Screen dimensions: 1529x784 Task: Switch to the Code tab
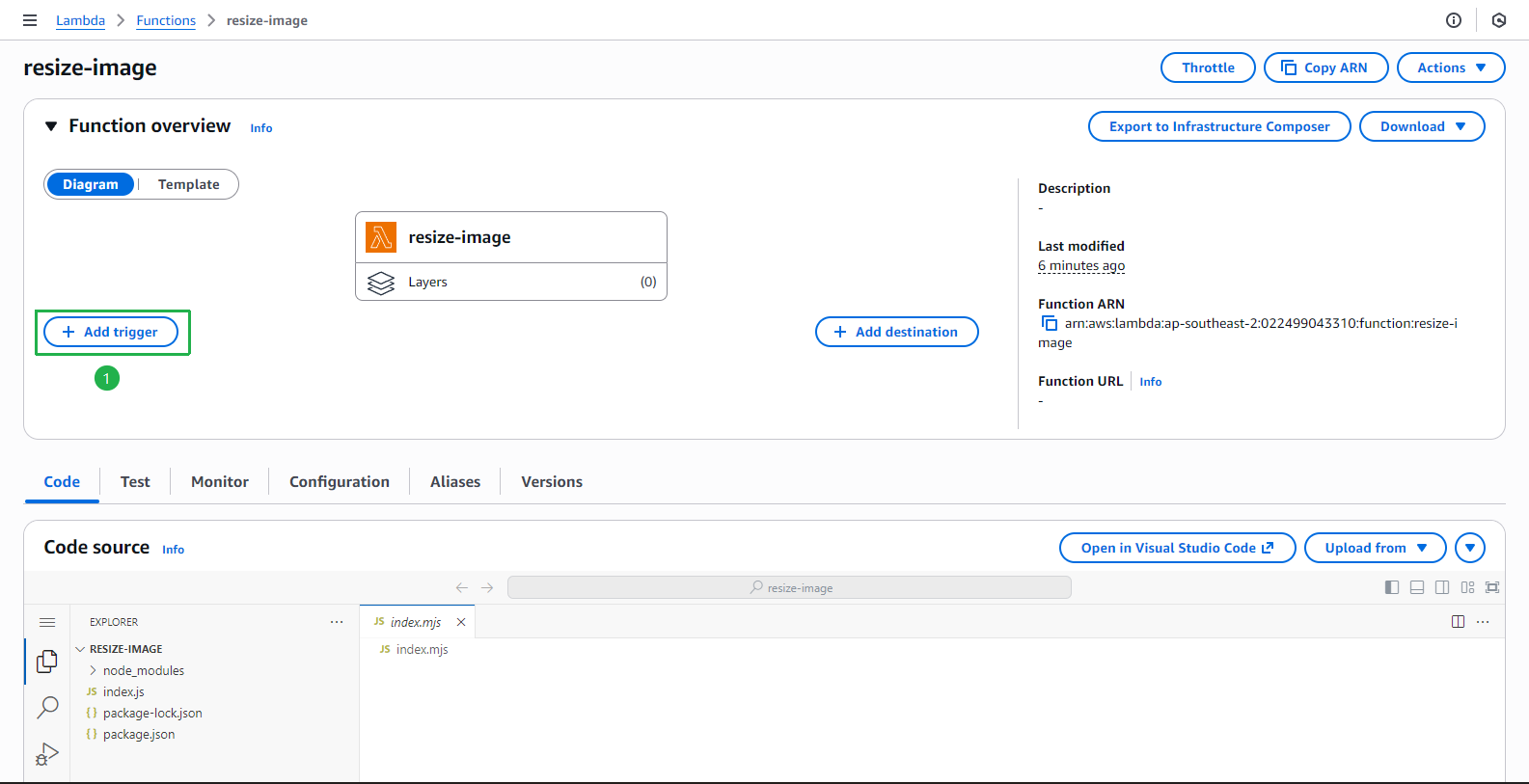click(62, 481)
